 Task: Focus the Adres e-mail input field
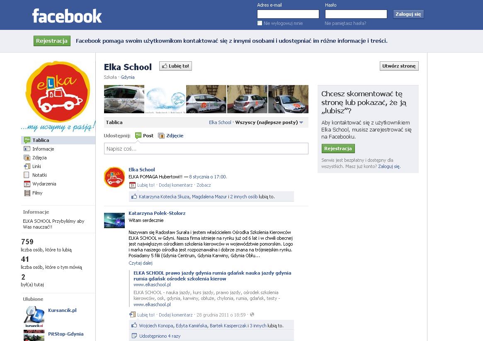288,14
